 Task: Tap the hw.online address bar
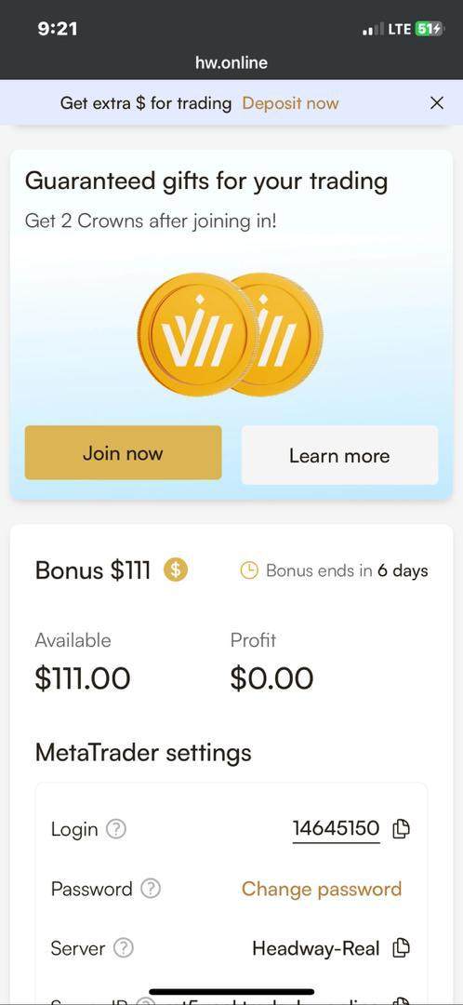point(231,62)
